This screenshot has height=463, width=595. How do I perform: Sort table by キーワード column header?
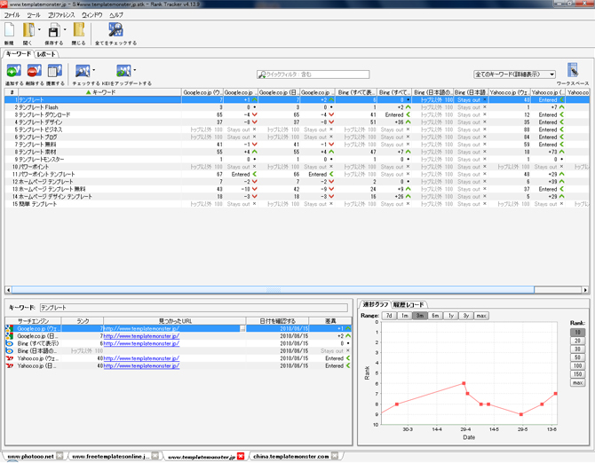point(99,92)
